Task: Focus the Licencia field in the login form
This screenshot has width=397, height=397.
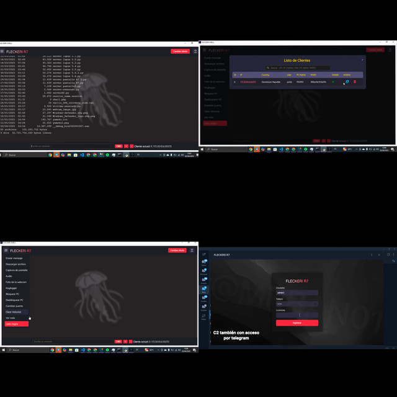Action: 297,315
